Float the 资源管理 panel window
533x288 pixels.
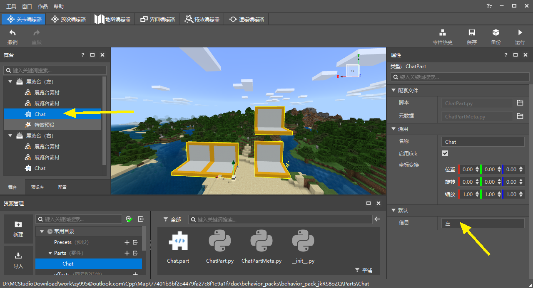point(369,203)
